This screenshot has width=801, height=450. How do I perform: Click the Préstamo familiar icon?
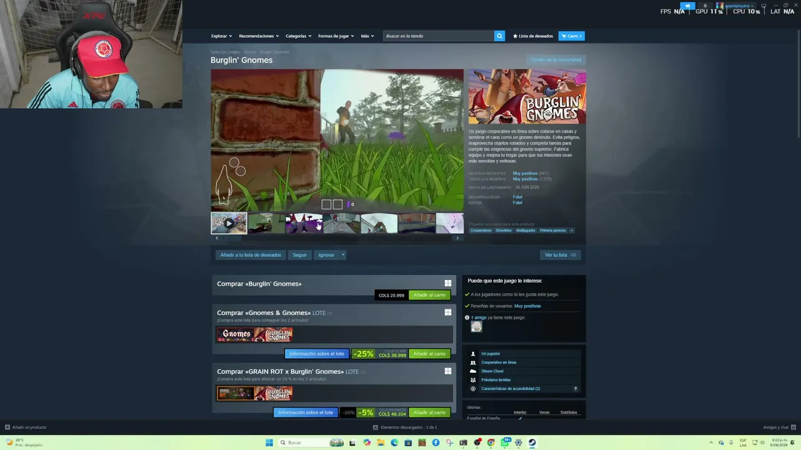tap(473, 380)
